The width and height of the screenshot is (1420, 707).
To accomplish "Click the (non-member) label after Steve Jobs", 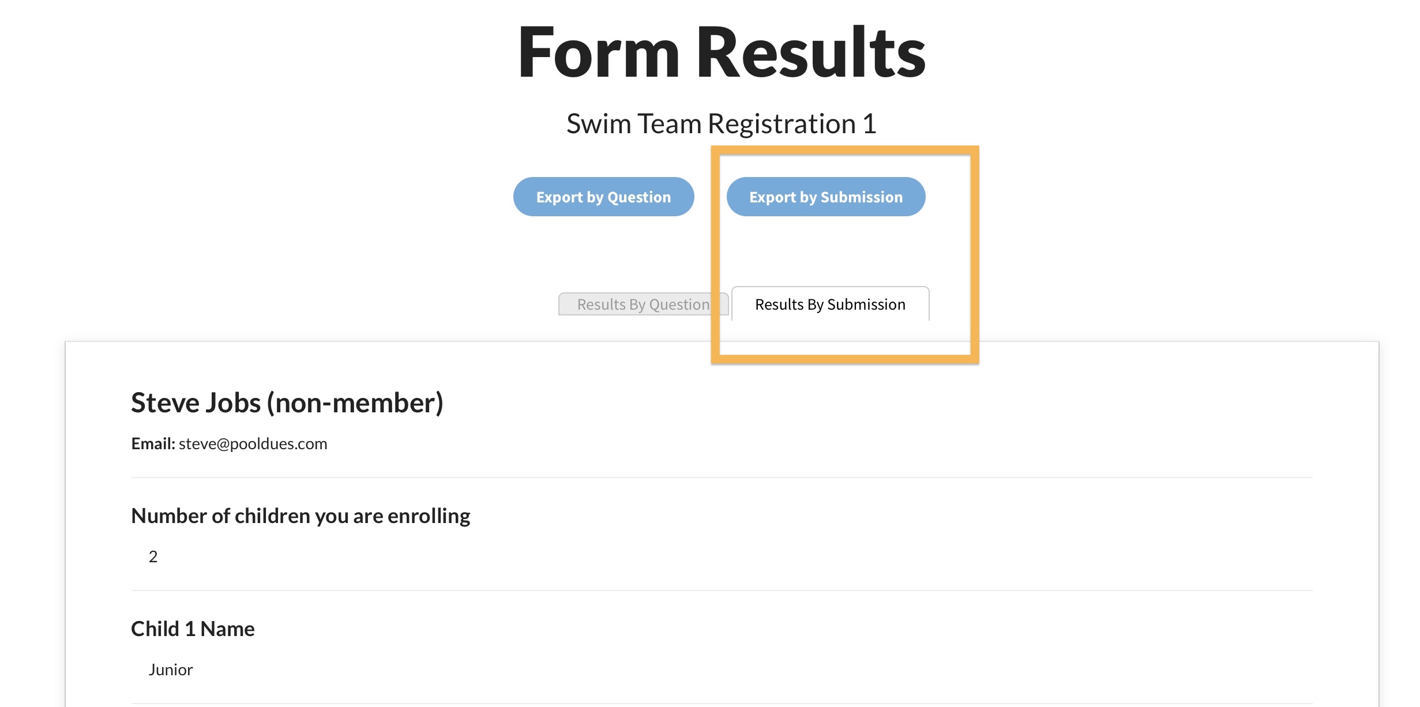I will pos(355,403).
